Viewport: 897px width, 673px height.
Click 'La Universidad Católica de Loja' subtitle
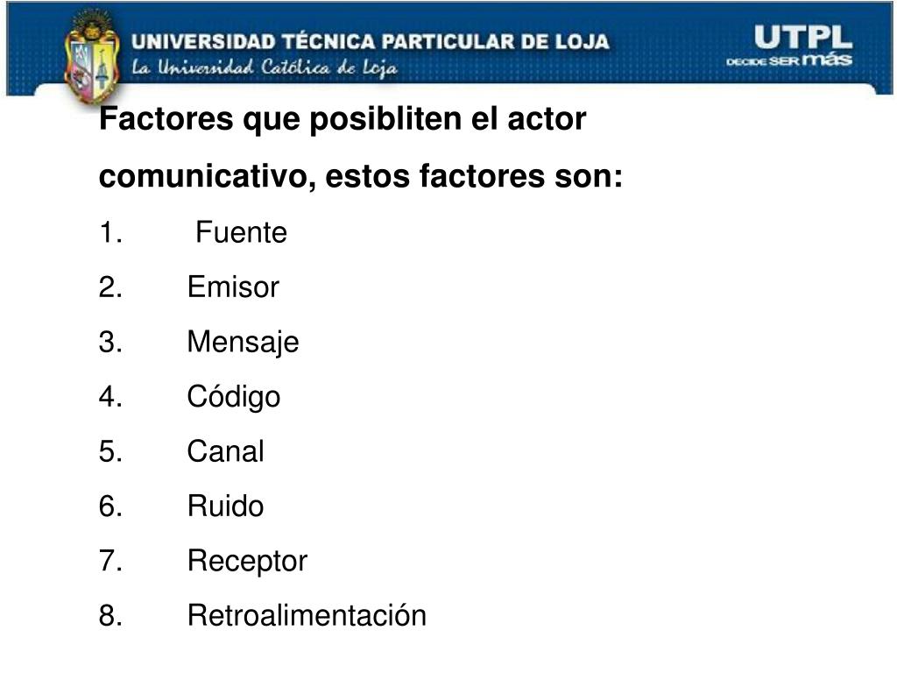click(x=265, y=67)
